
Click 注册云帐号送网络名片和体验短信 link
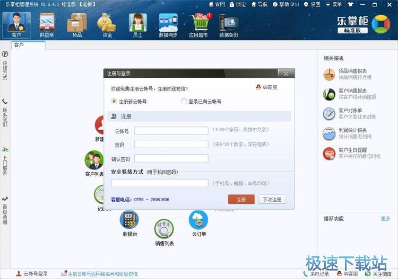pos(99,274)
